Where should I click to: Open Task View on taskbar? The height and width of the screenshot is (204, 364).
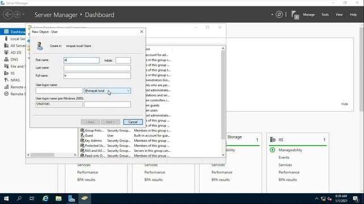tap(32, 199)
